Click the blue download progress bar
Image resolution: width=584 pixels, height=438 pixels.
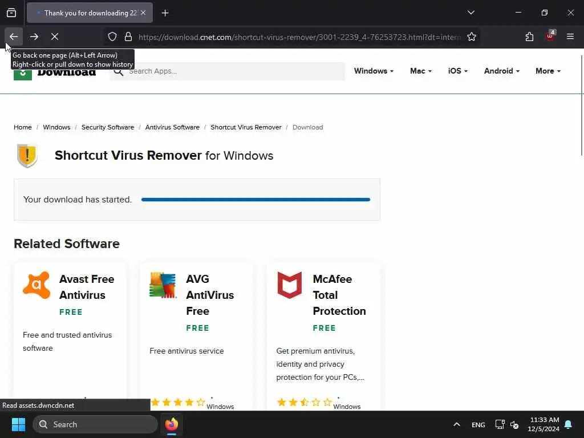tap(256, 200)
